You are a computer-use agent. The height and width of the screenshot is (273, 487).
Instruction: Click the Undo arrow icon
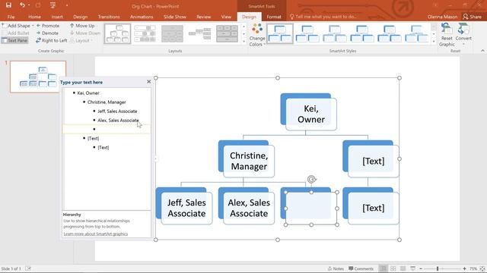pyautogui.click(x=22, y=5)
